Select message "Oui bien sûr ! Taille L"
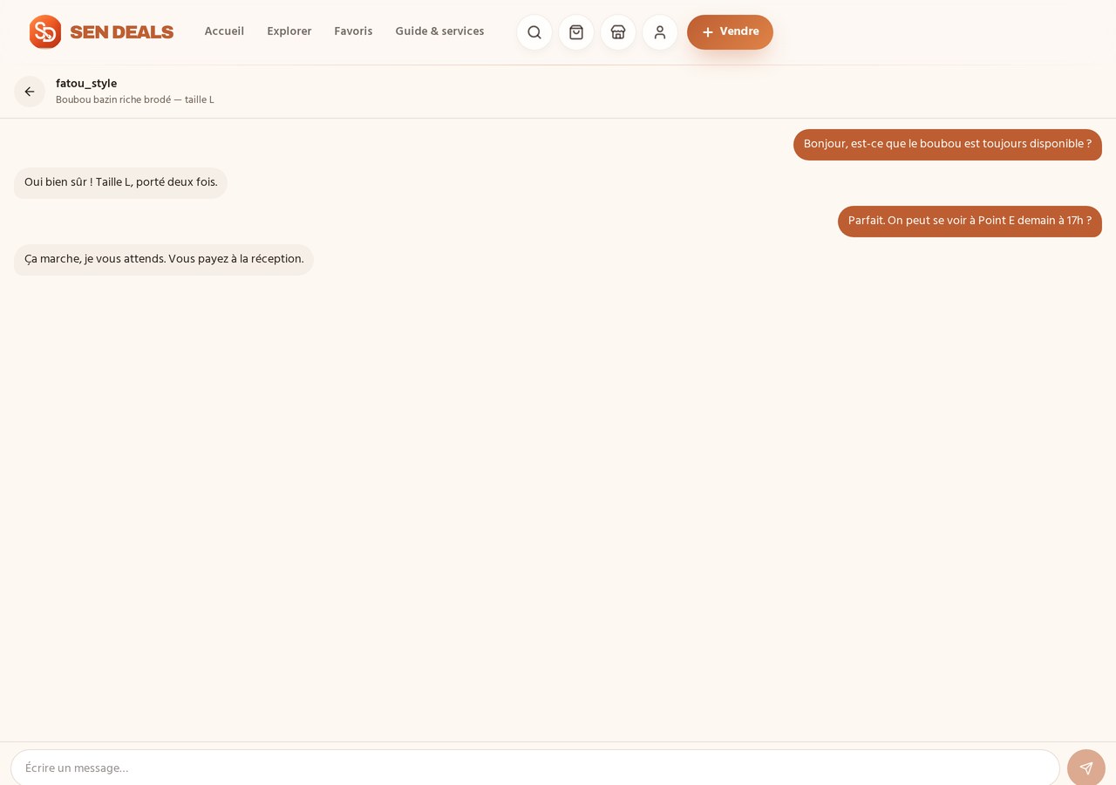The image size is (1116, 785). (120, 183)
